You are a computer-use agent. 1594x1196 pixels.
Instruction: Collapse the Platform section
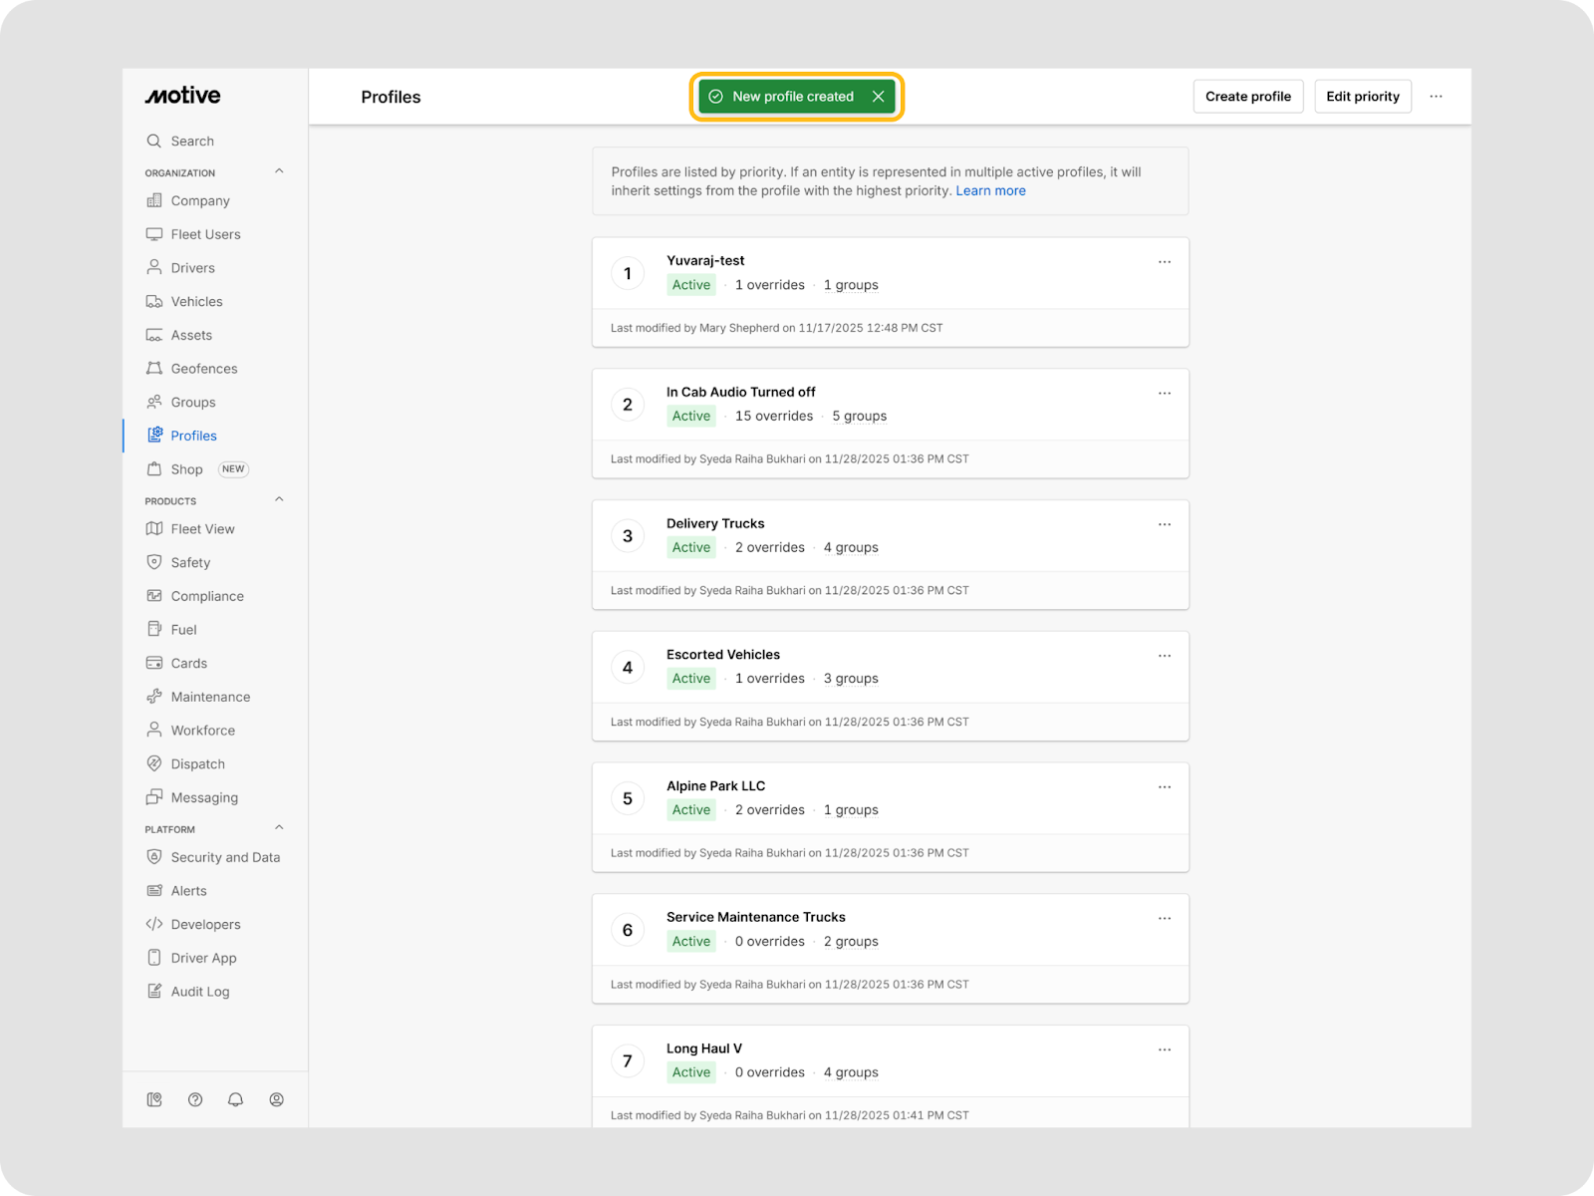click(x=279, y=827)
